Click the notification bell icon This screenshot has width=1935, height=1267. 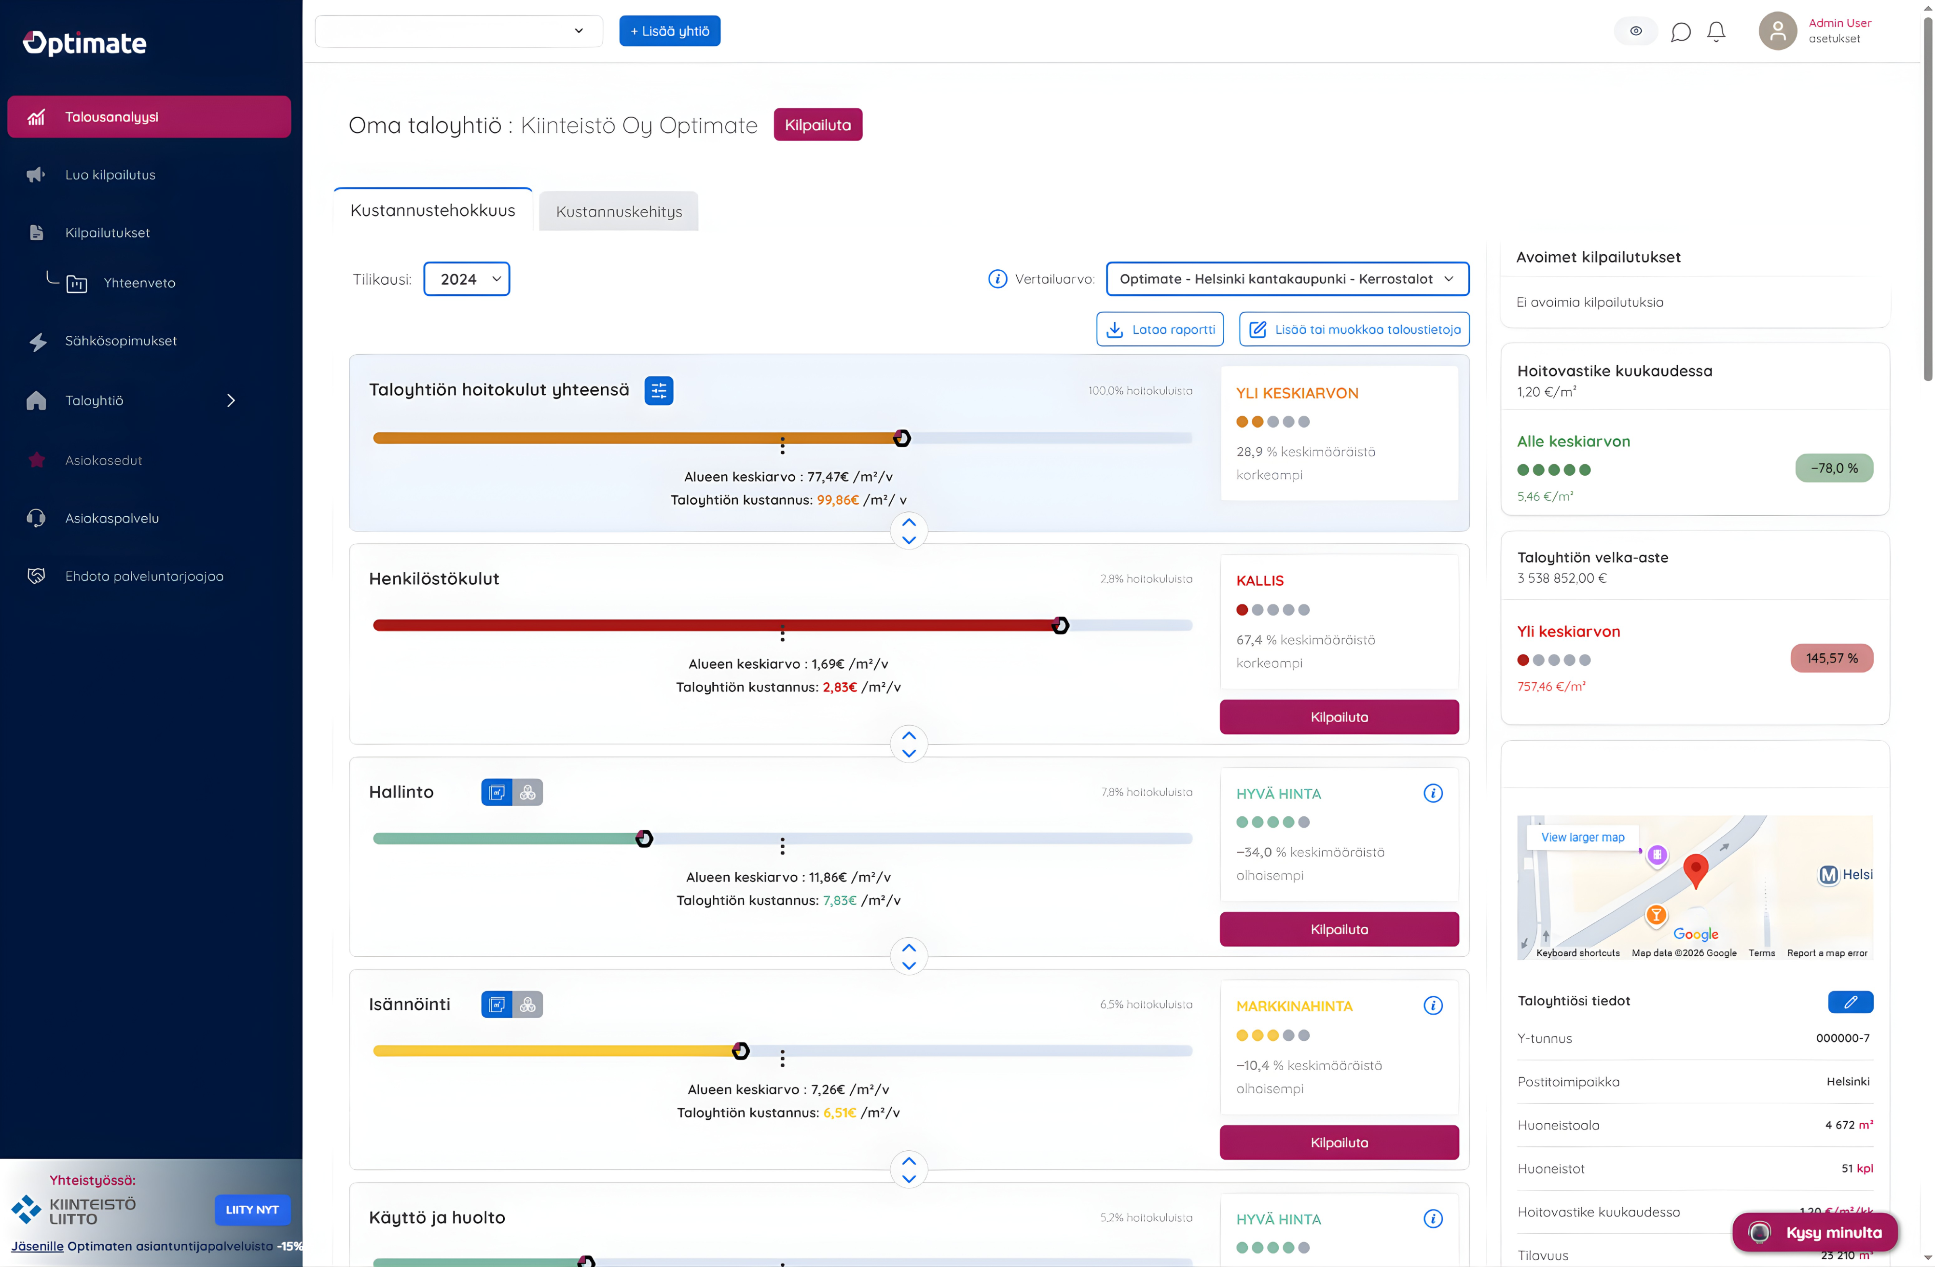click(x=1715, y=32)
